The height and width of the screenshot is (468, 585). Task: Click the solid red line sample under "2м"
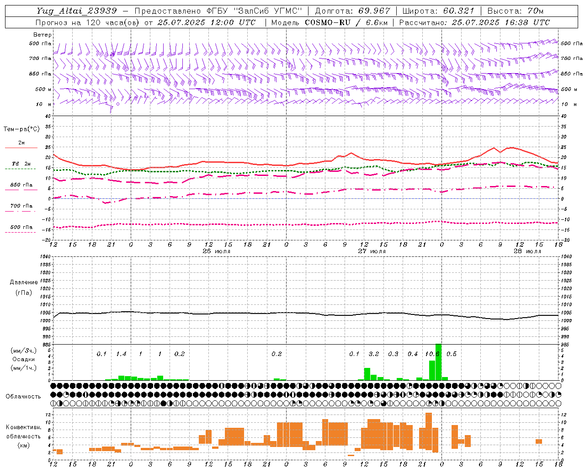point(21,148)
